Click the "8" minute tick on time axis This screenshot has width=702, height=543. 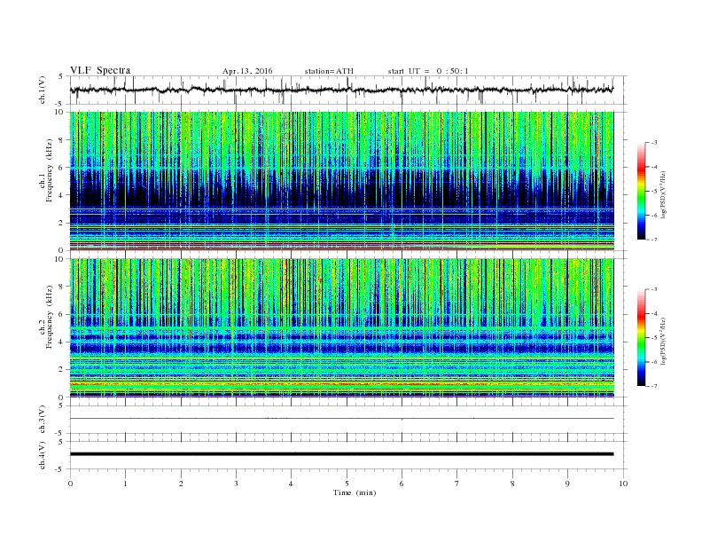tap(512, 484)
